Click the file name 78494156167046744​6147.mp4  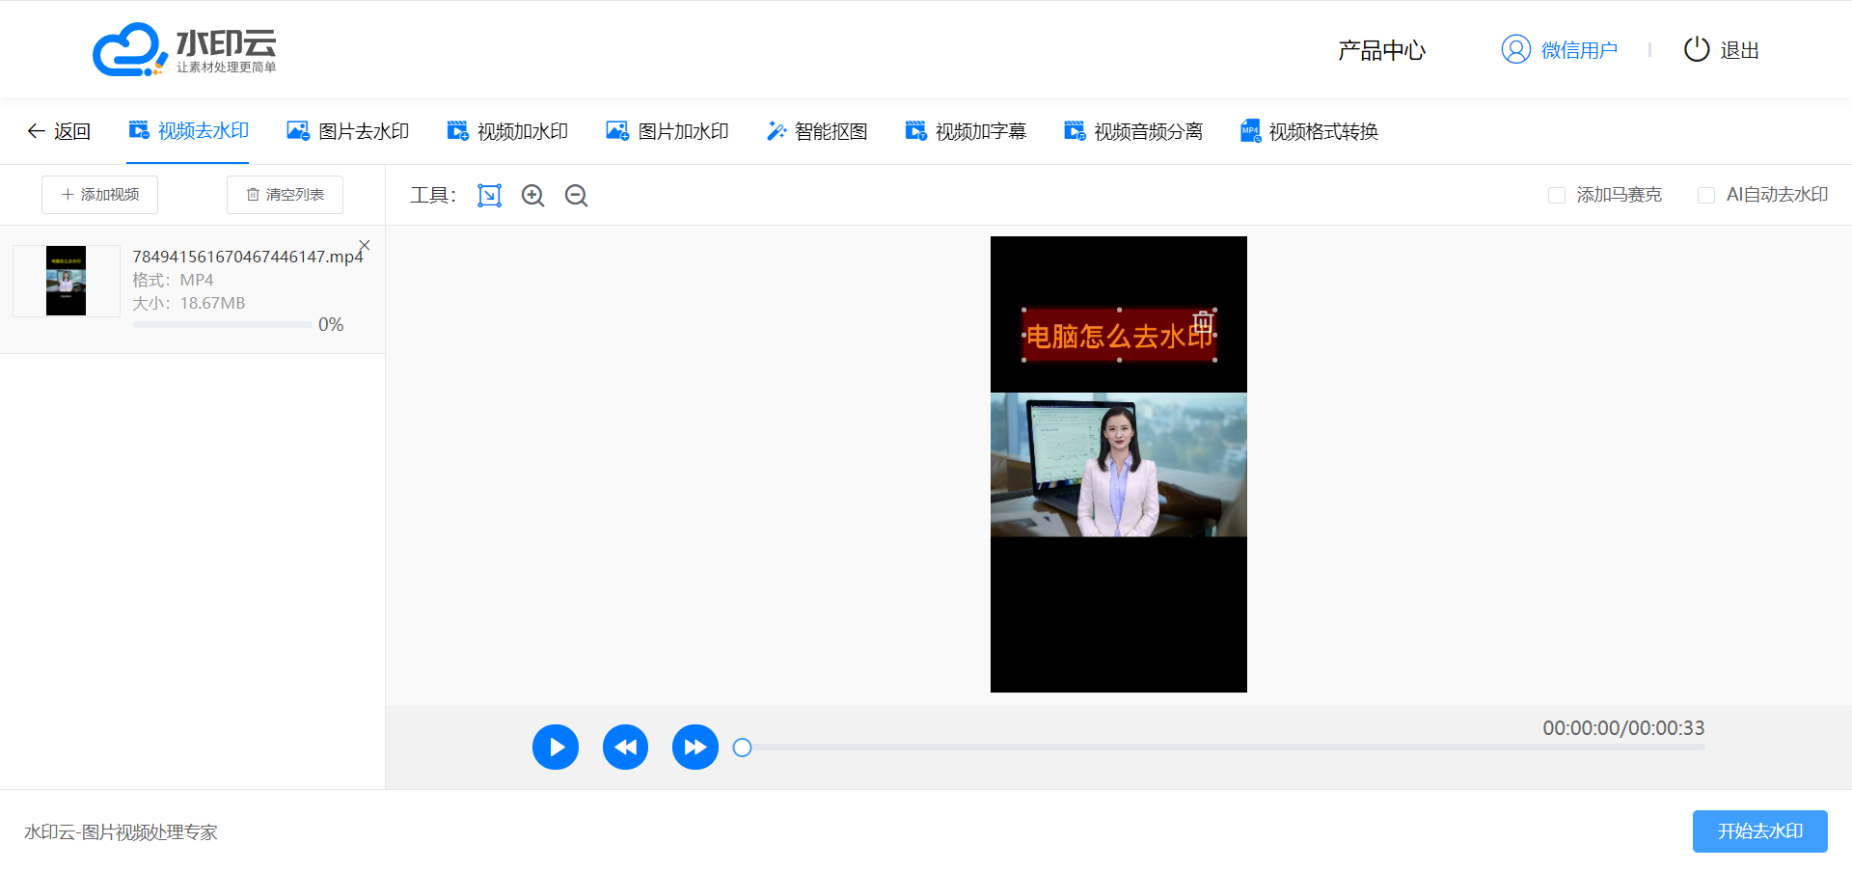(x=248, y=257)
